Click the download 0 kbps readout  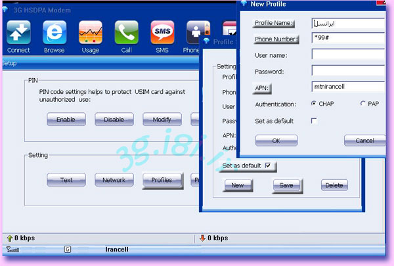click(x=218, y=238)
